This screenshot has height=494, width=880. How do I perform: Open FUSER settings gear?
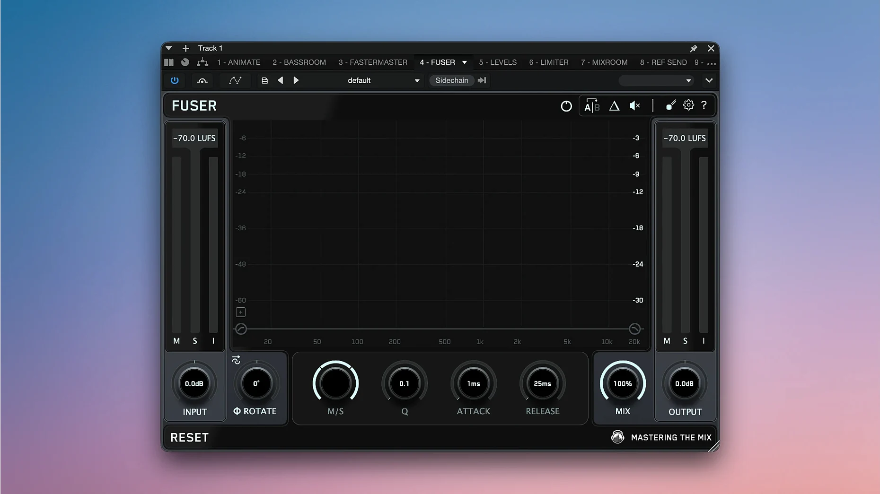(x=688, y=105)
